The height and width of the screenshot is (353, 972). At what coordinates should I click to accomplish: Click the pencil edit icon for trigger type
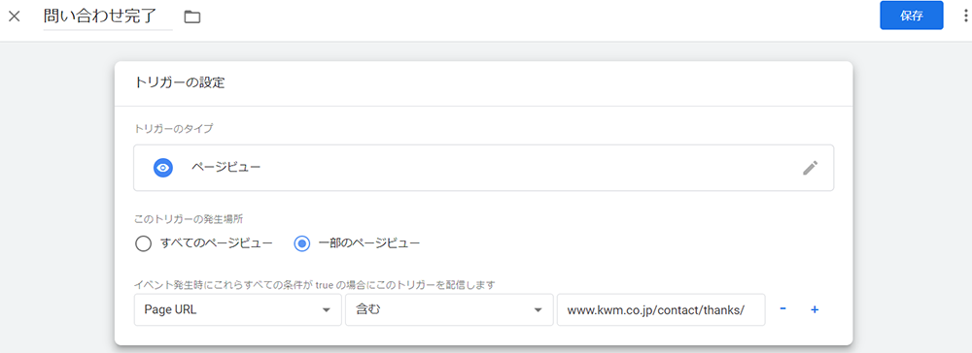coord(811,168)
